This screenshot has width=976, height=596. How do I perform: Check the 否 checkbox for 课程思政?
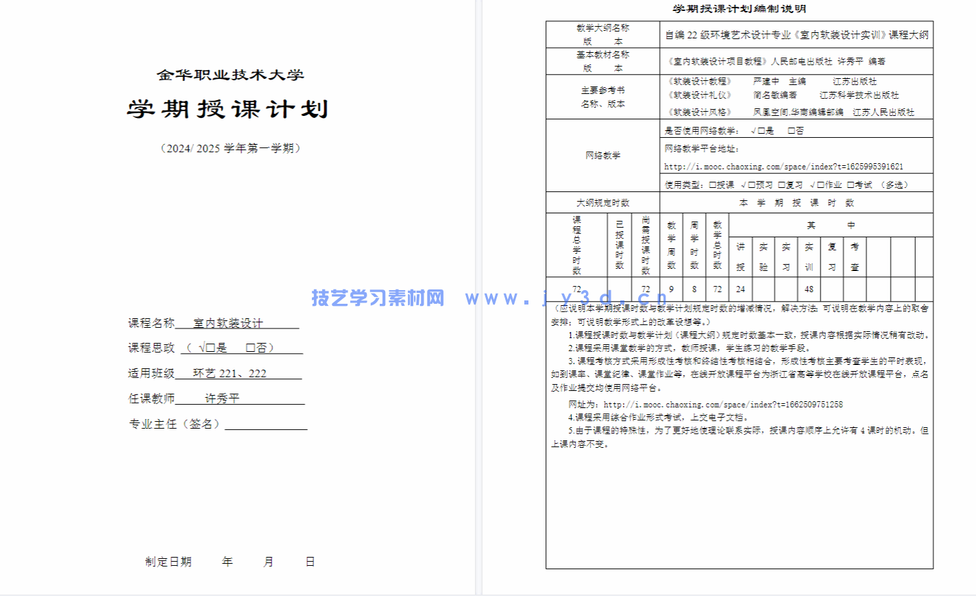point(251,348)
